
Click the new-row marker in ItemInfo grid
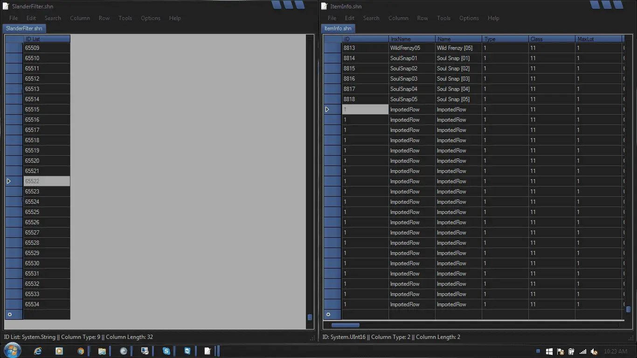coord(328,314)
